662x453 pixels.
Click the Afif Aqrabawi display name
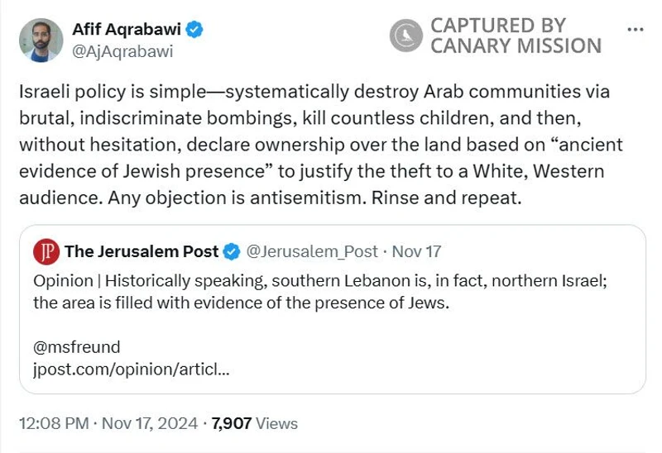(126, 30)
